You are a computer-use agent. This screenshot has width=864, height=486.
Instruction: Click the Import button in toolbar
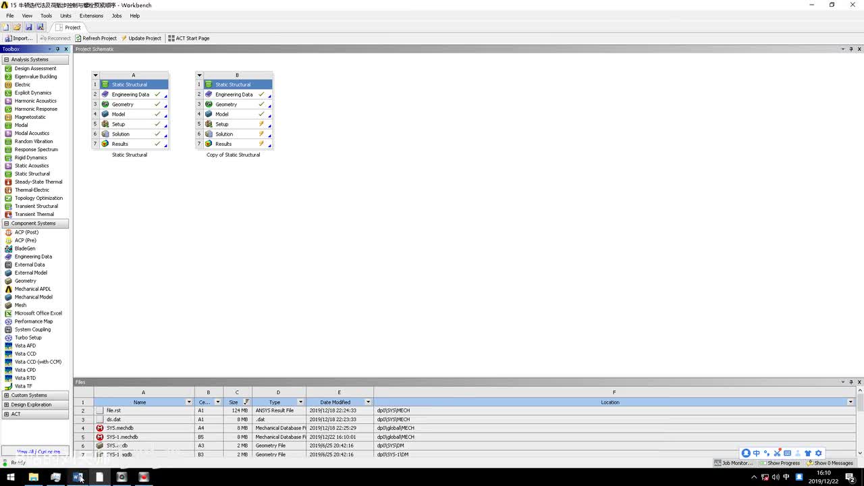18,38
